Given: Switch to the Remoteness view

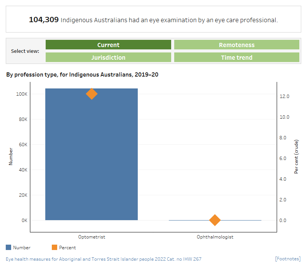Looking at the screenshot, I should click(x=237, y=44).
